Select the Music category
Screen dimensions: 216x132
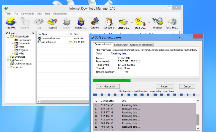click(x=21, y=47)
